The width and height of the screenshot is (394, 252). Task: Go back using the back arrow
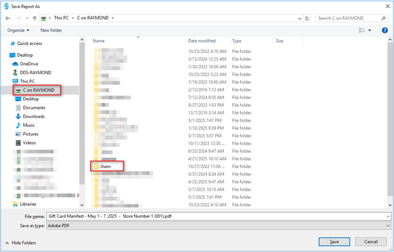(8, 18)
